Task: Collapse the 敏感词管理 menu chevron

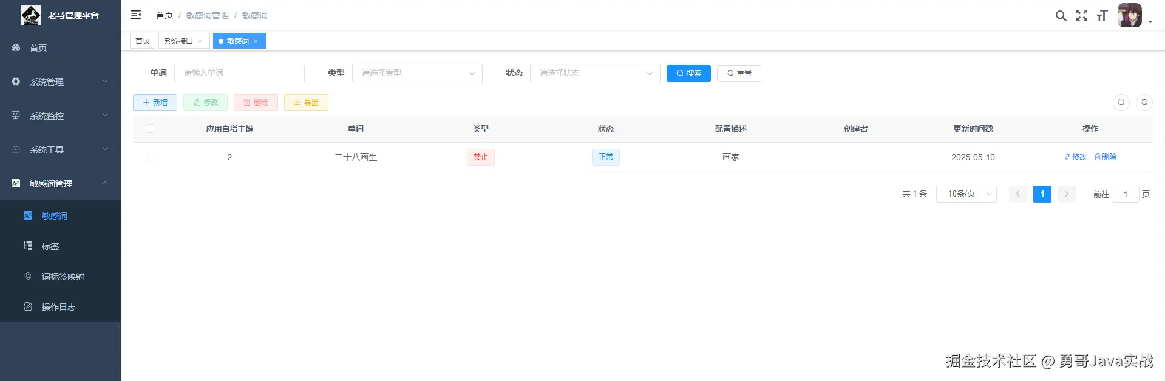Action: click(x=105, y=183)
